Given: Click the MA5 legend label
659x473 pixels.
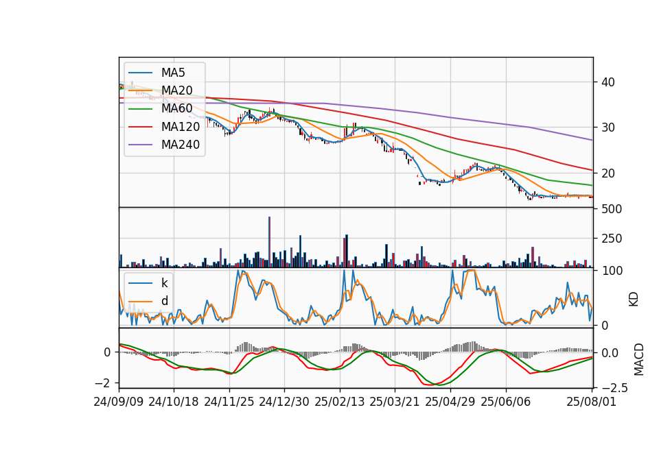Looking at the screenshot, I should [173, 73].
